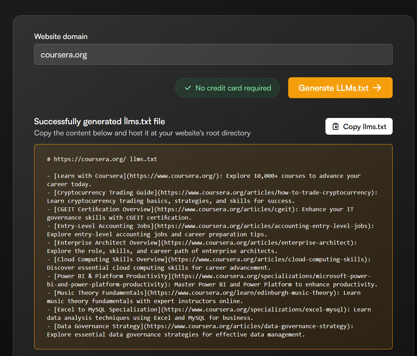The image size is (417, 356).
Task: Click the header line '# https://coursera.org/ llms.txt'
Action: point(102,159)
